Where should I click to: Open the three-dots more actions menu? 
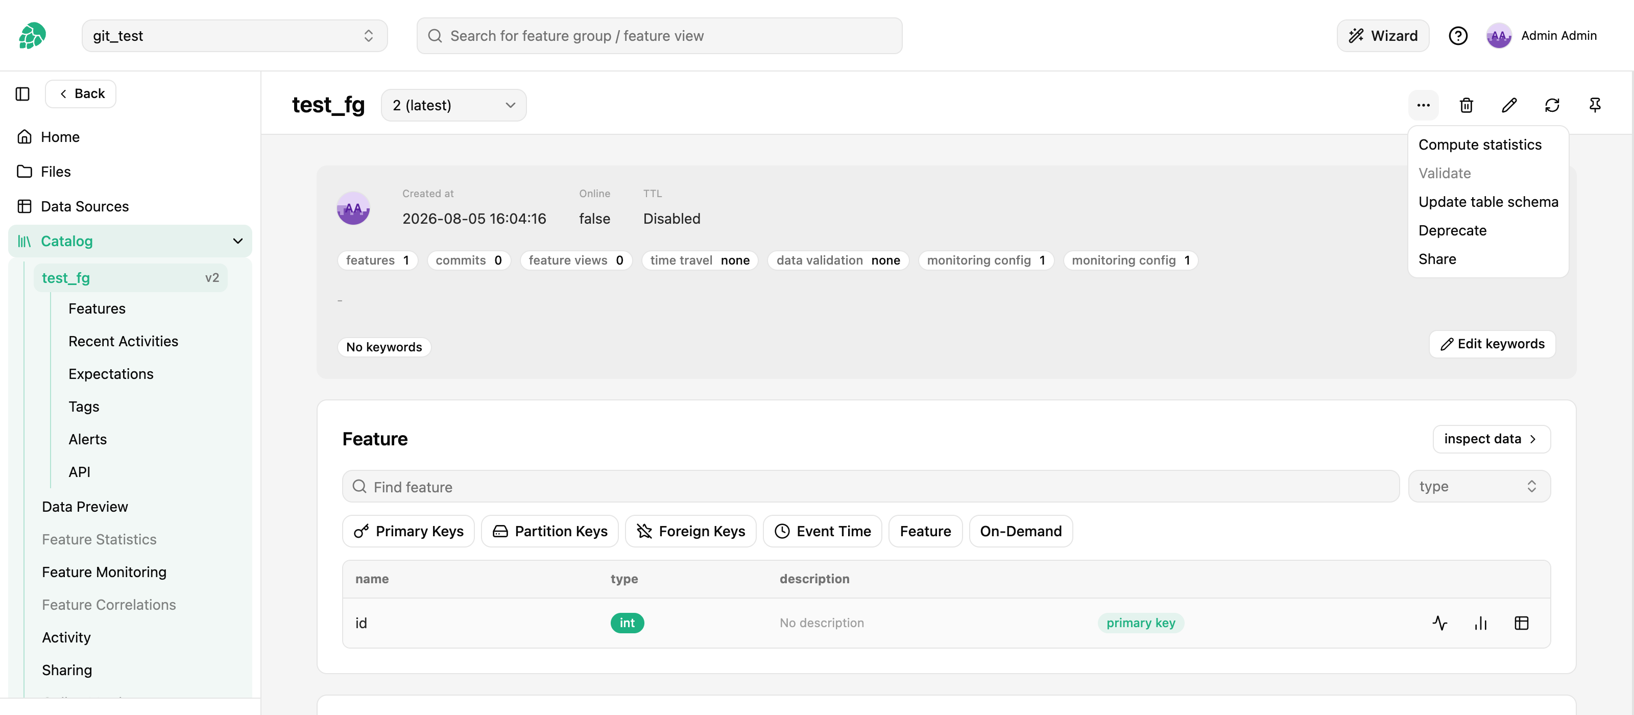point(1423,105)
